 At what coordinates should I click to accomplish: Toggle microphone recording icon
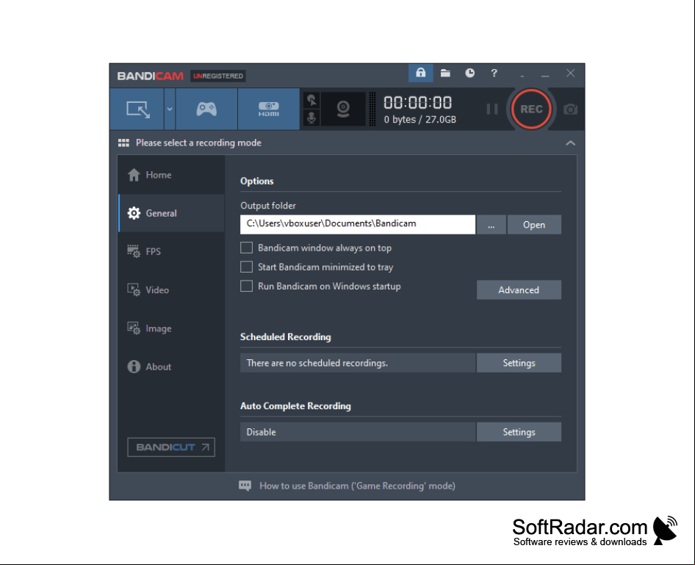(x=312, y=118)
